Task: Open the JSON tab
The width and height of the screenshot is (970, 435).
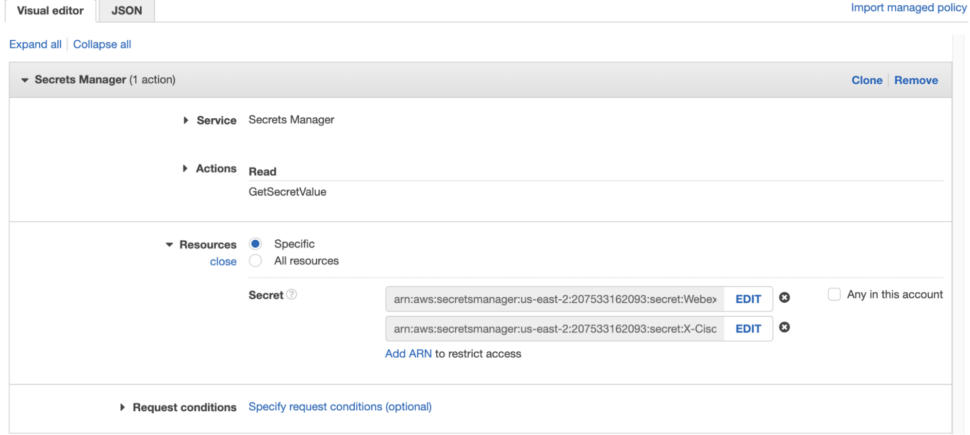Action: [x=127, y=11]
